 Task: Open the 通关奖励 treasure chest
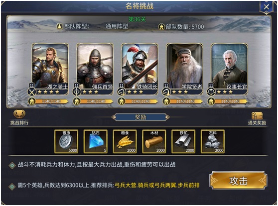click(x=257, y=116)
